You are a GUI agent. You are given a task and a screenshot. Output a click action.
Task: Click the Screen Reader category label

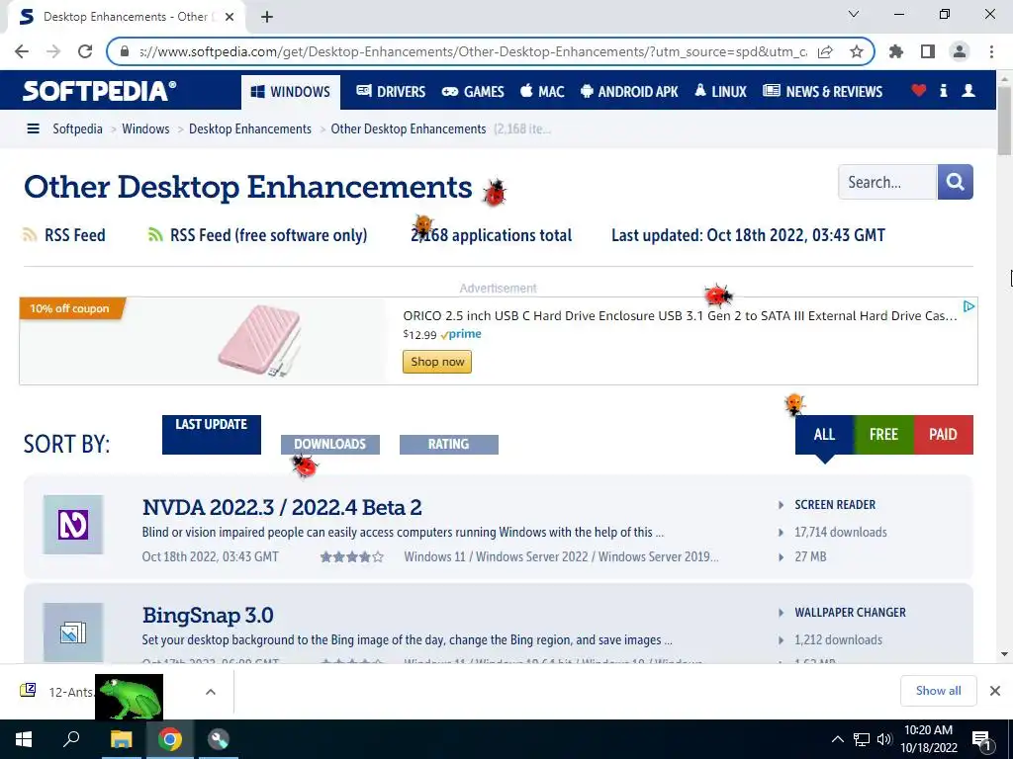coord(835,505)
